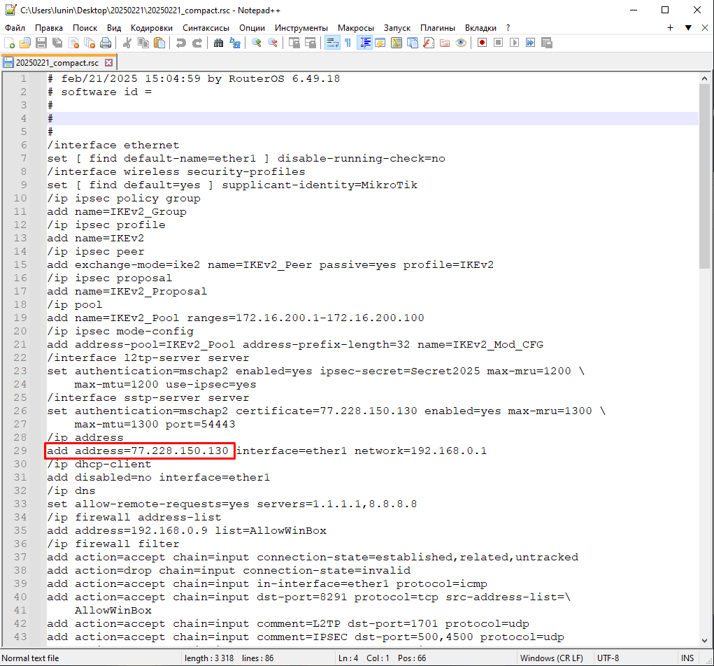Start macro recording with red dot button
Image resolution: width=714 pixels, height=666 pixels.
483,43
